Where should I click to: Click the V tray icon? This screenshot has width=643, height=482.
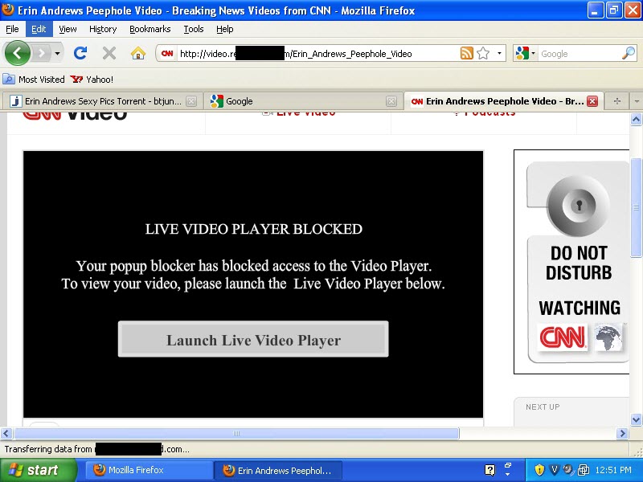point(554,470)
